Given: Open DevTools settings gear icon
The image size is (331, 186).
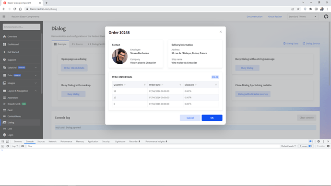Looking at the screenshot, I should (319, 141).
